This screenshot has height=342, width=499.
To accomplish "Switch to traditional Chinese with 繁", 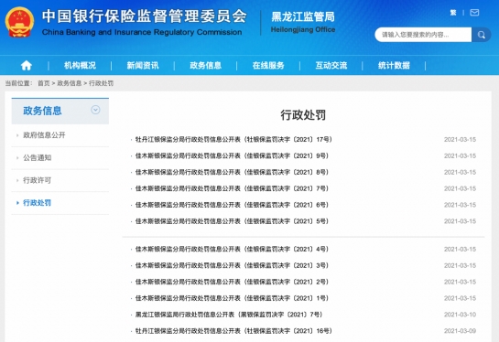I will point(453,13).
